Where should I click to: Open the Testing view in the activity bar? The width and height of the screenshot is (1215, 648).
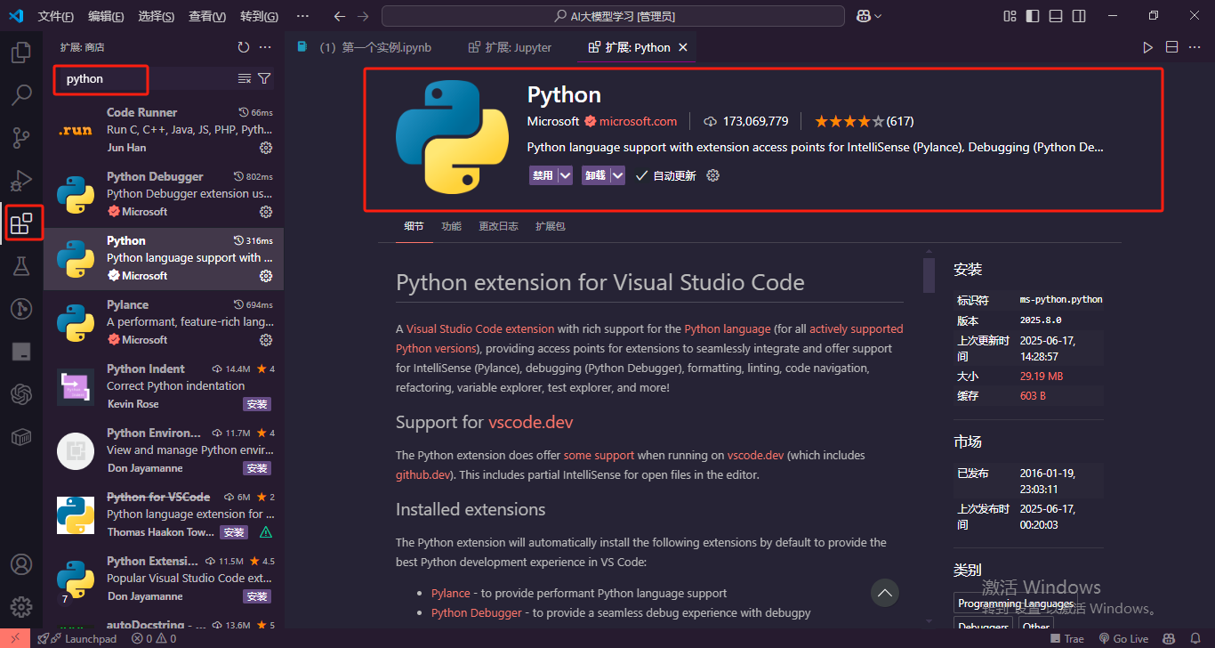point(21,265)
